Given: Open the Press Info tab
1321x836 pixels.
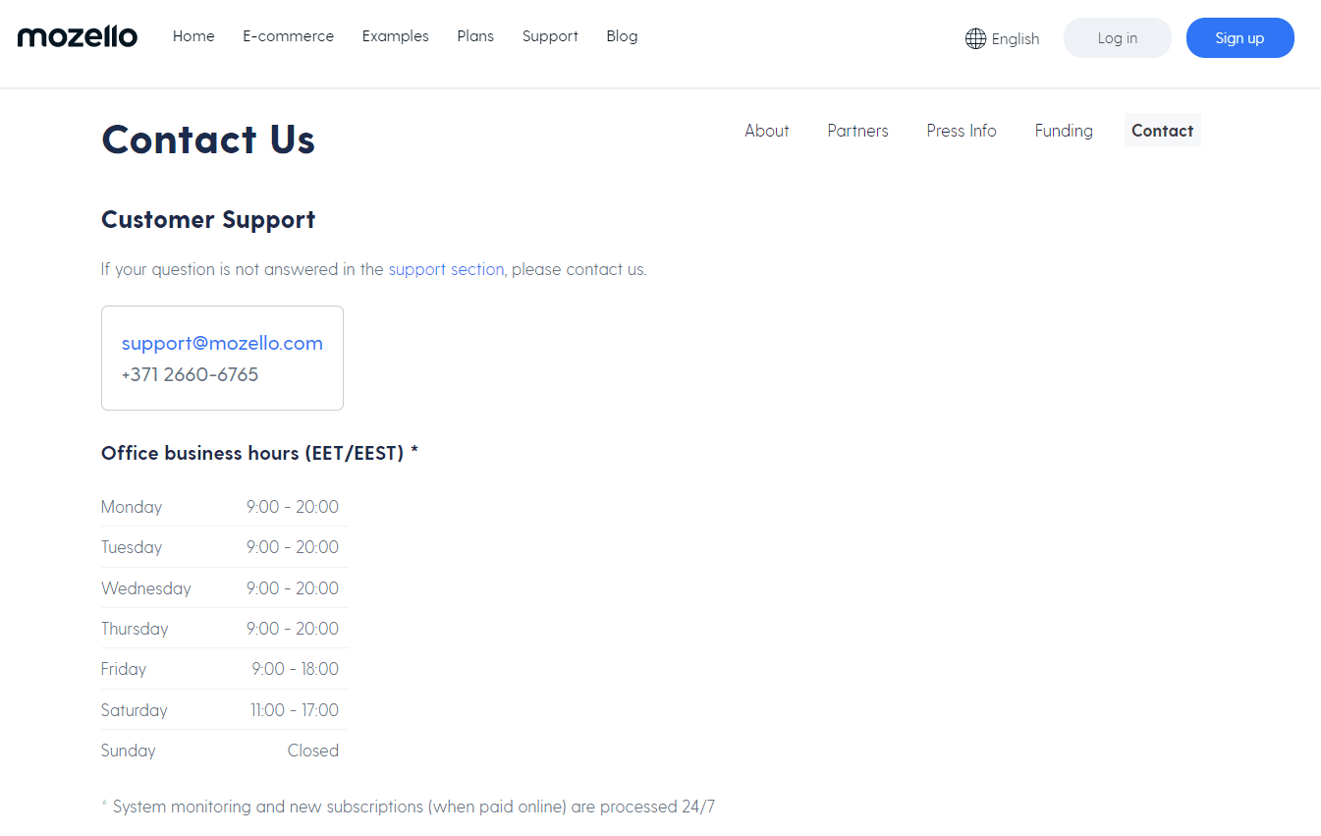Looking at the screenshot, I should tap(962, 131).
